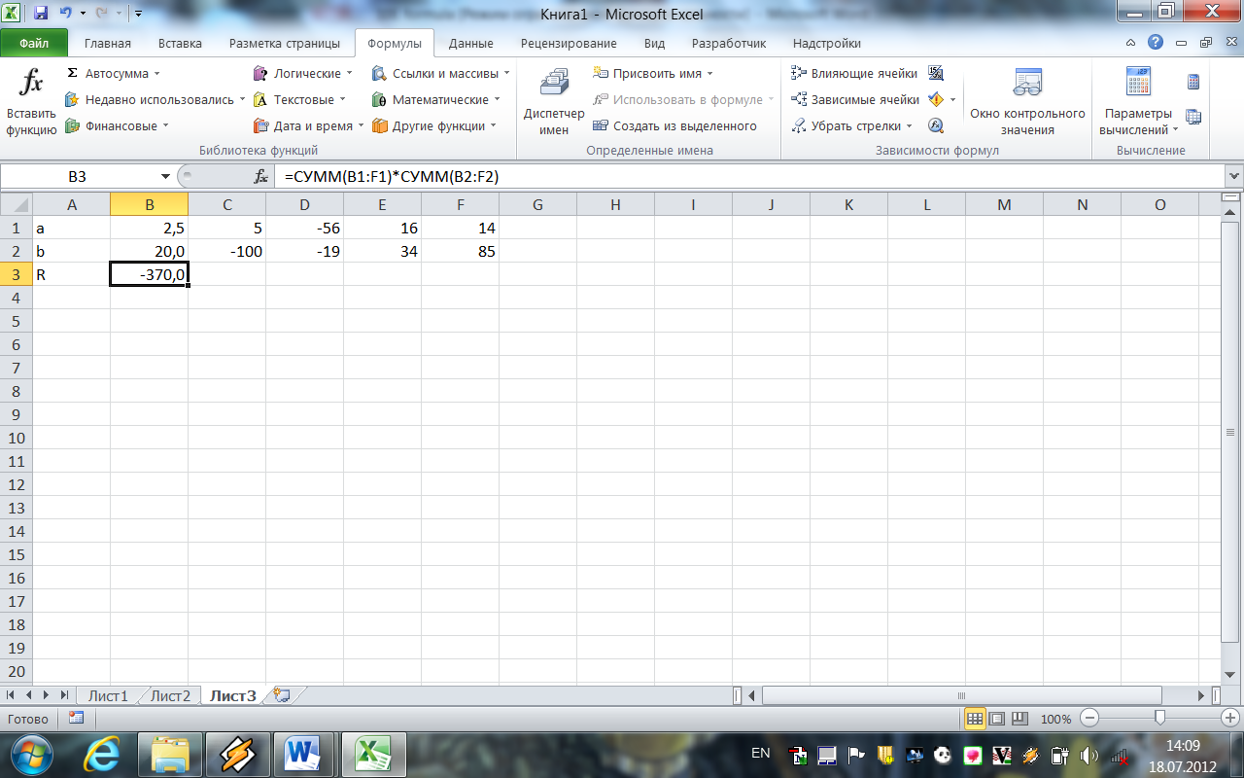Click the zoom slider handle
Viewport: 1244px width, 778px height.
tap(1158, 719)
